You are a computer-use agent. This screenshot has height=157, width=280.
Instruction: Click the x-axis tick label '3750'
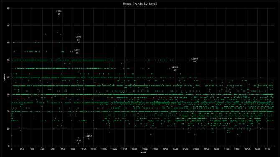tap(268, 149)
